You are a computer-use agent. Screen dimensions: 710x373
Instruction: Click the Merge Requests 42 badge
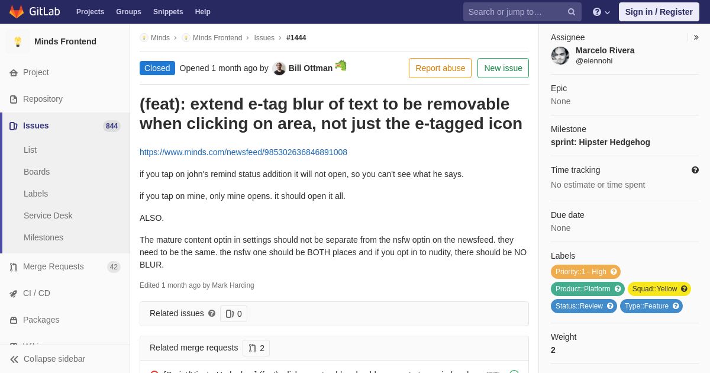click(x=114, y=267)
